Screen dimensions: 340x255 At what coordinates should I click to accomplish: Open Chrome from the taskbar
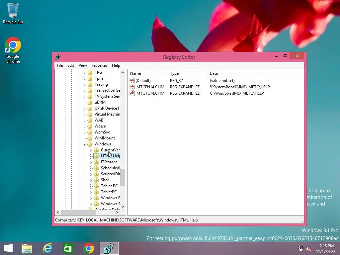pos(88,248)
